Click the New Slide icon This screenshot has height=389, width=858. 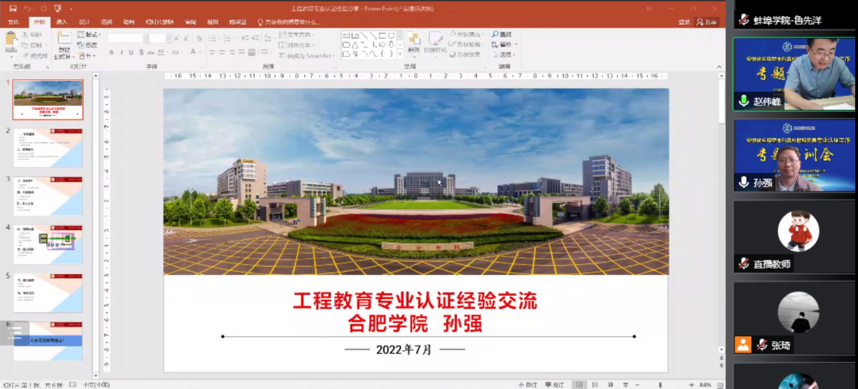pyautogui.click(x=64, y=39)
